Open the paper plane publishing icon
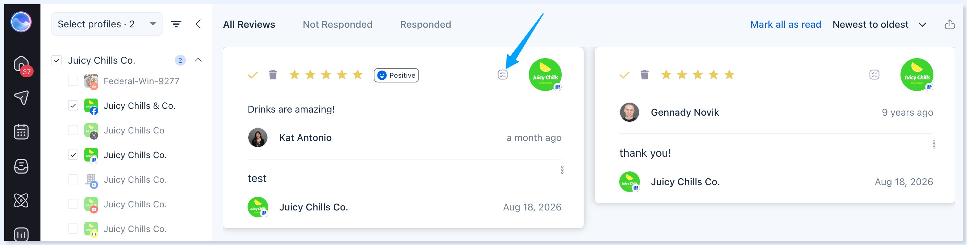Screen dimensions: 967x245 (x=21, y=98)
